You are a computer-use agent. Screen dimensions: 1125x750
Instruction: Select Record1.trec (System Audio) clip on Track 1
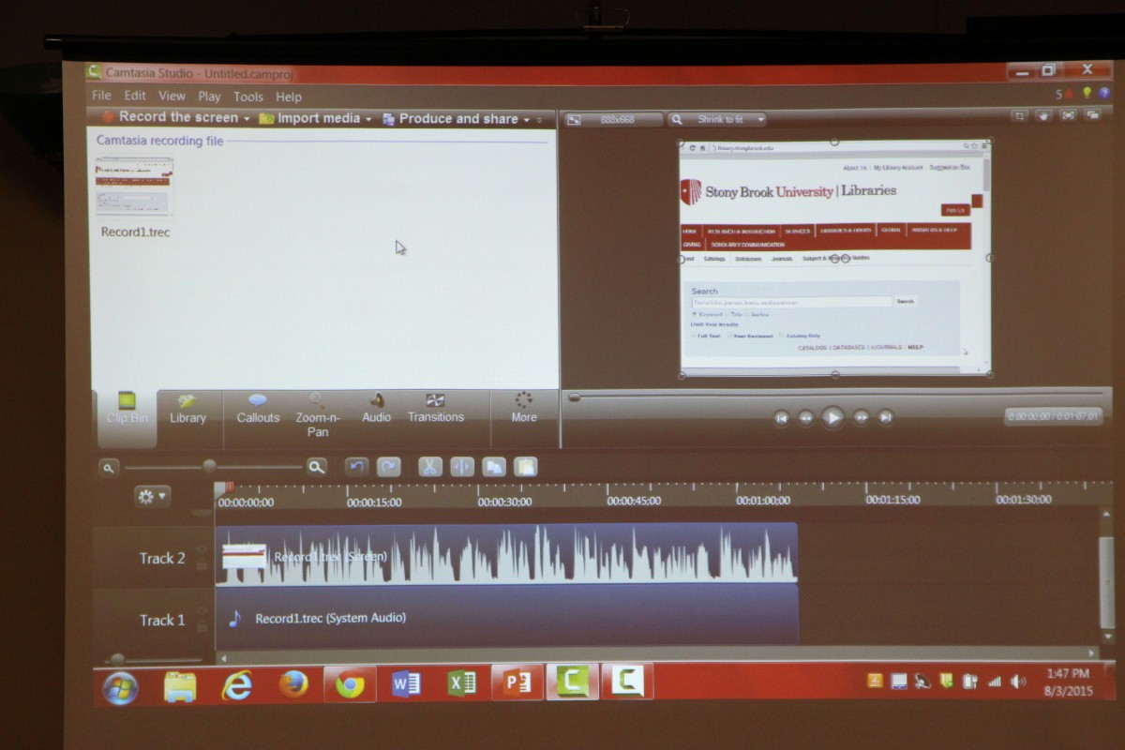506,616
